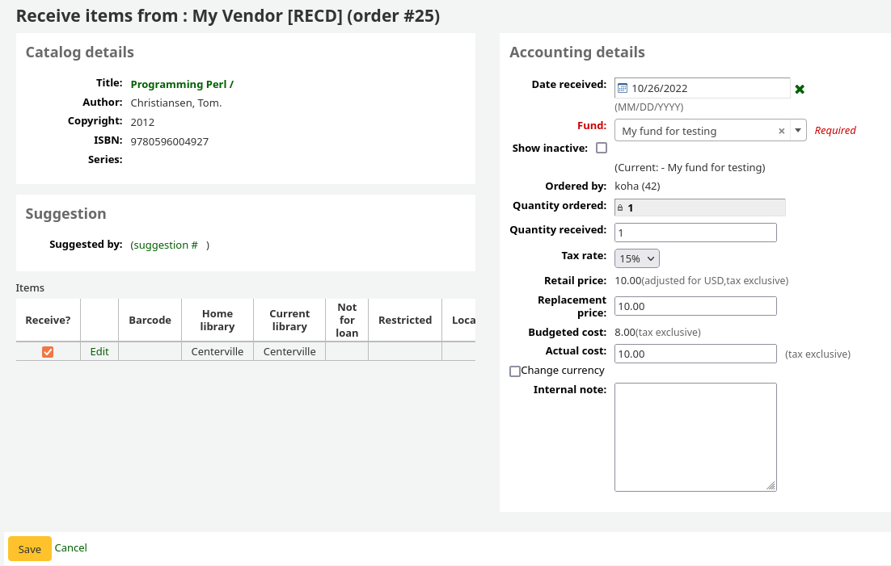
Task: Toggle the Show inactive checkbox
Action: [602, 148]
